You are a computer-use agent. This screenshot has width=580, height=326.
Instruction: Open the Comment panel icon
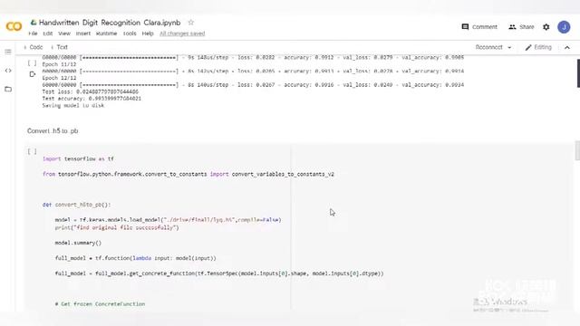465,26
